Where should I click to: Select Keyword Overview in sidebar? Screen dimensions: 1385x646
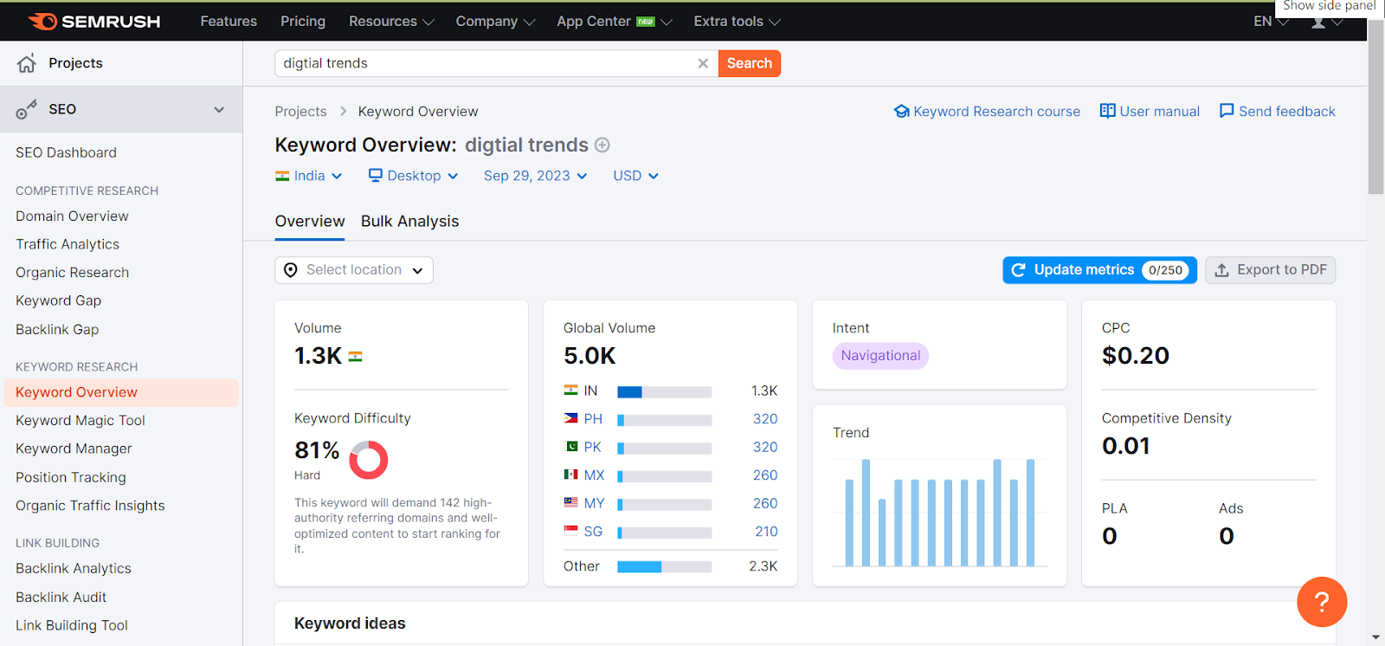coord(121,392)
